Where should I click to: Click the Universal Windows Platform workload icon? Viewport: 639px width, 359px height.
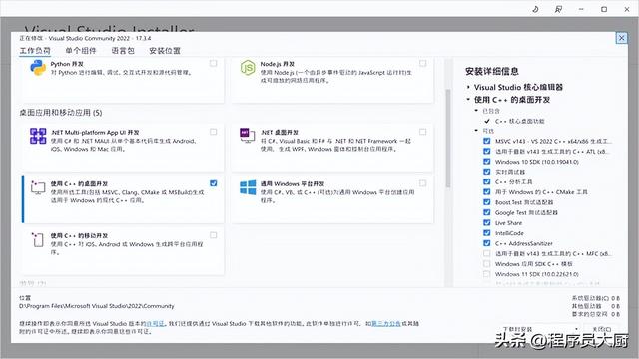248,187
